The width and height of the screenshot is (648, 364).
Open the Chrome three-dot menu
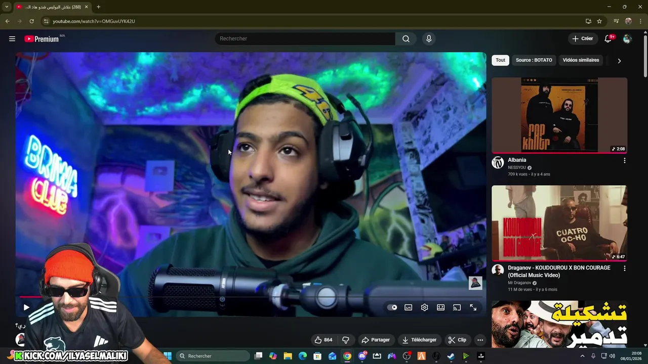click(640, 21)
